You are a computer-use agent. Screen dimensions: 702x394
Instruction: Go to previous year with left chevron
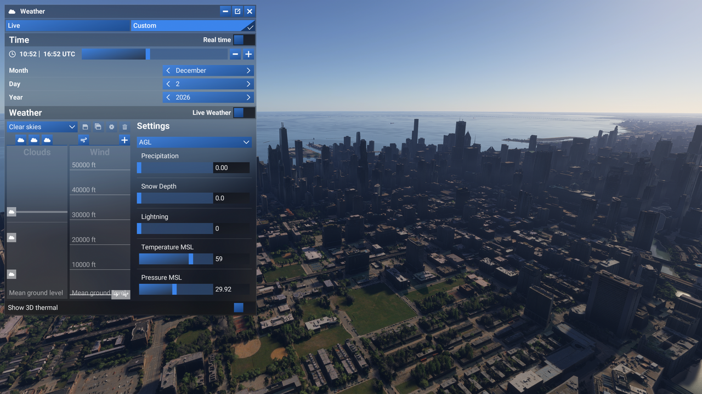168,97
